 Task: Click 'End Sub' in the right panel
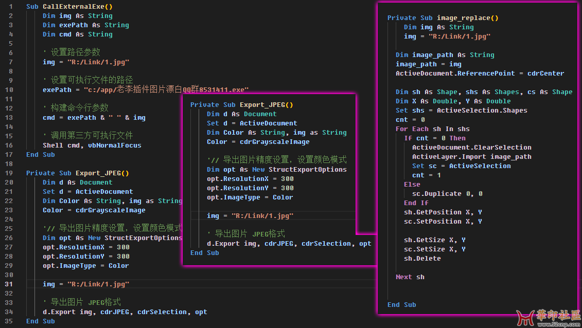click(x=401, y=305)
